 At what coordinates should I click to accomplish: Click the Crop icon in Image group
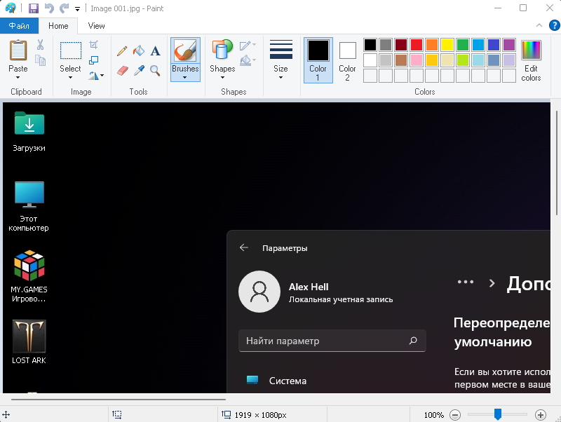pos(94,45)
